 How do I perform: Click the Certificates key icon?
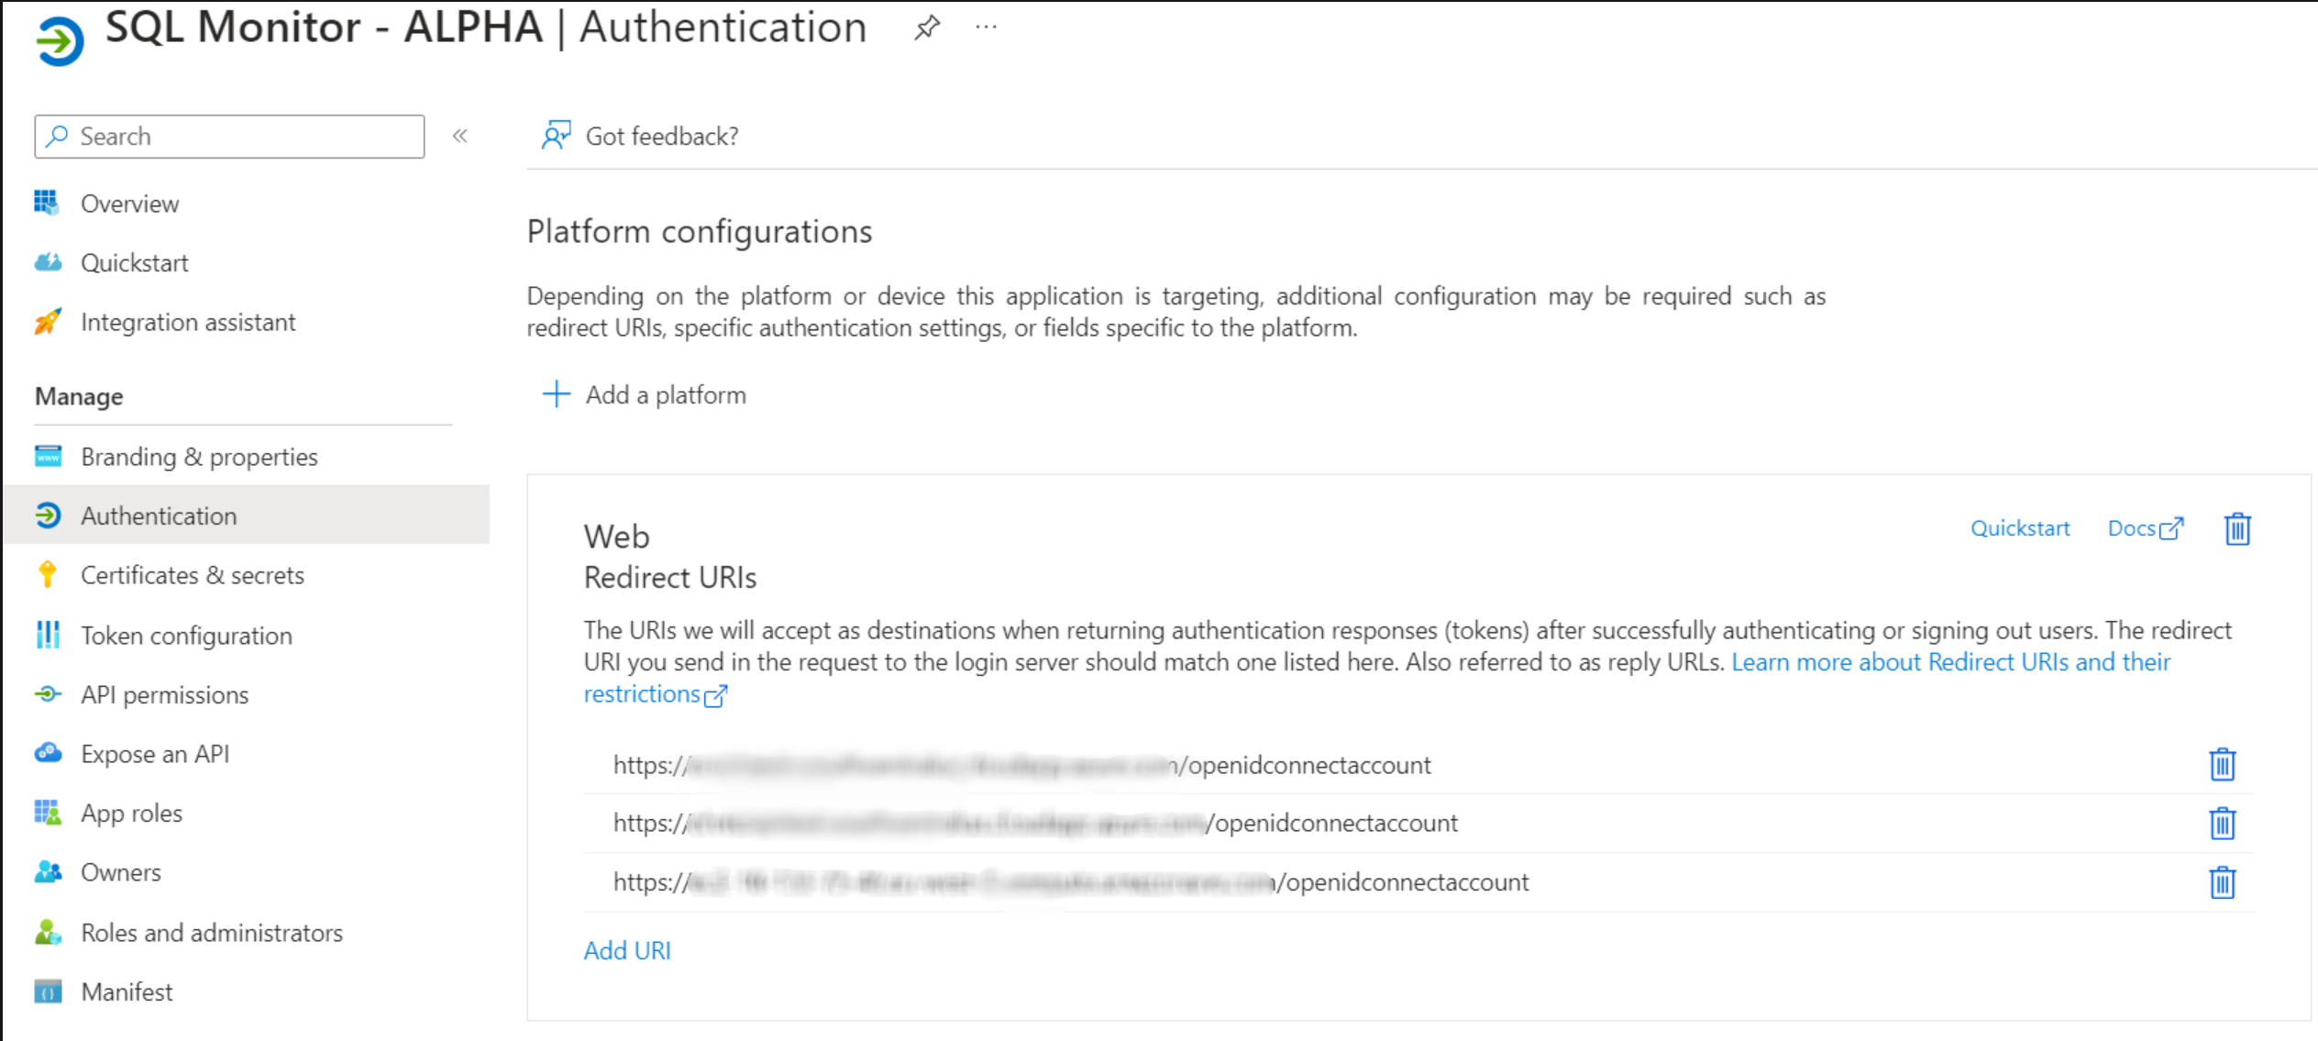(48, 574)
